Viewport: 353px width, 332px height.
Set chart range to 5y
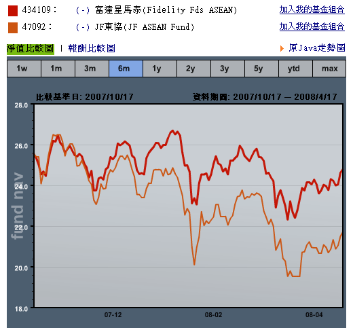(x=261, y=69)
